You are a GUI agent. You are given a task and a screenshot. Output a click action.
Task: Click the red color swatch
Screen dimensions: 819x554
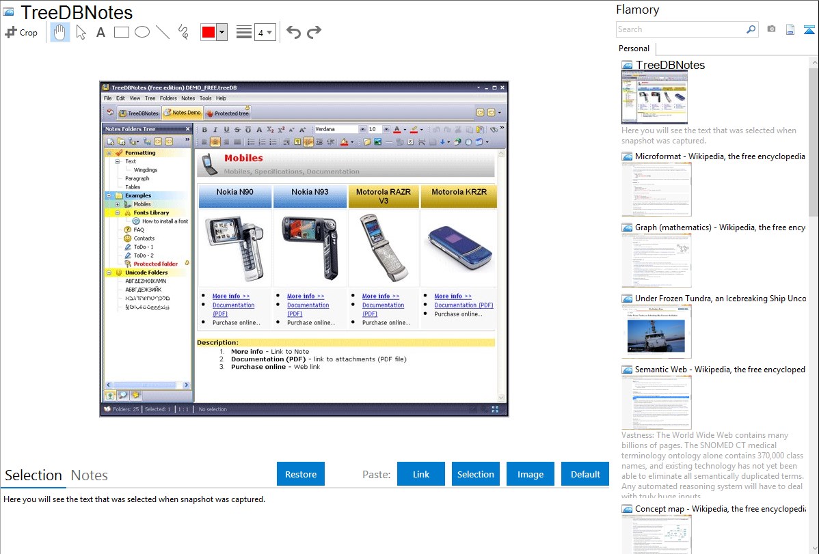[x=209, y=32]
